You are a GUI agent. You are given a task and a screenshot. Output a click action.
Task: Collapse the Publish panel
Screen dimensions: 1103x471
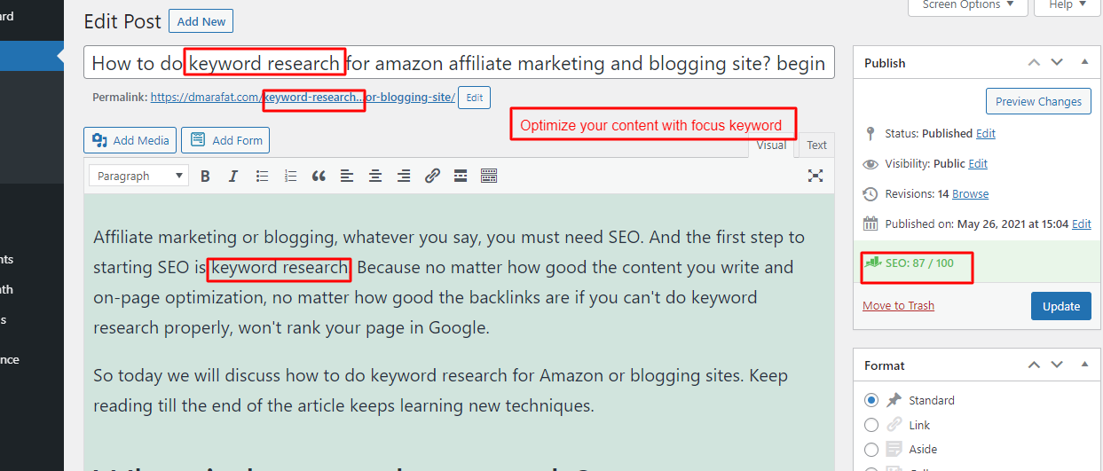pyautogui.click(x=1084, y=62)
